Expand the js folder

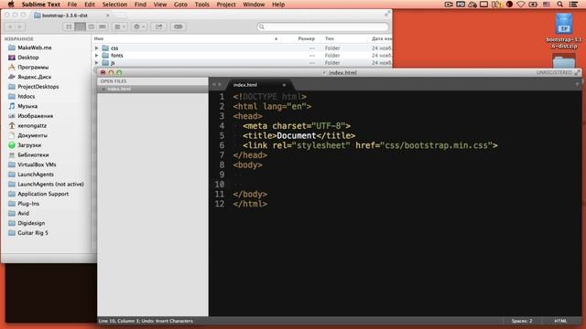click(97, 63)
